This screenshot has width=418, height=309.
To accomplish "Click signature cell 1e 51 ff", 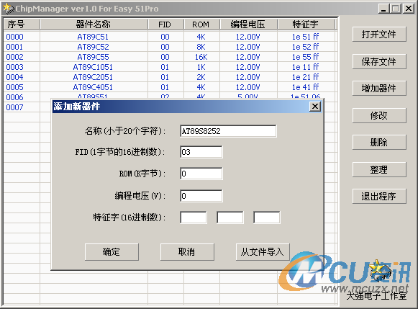I will (x=305, y=37).
